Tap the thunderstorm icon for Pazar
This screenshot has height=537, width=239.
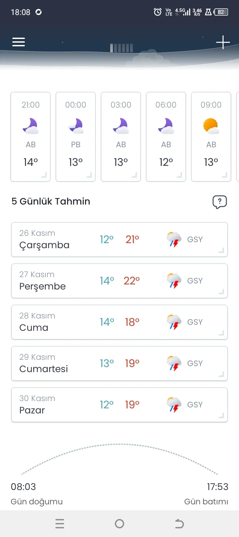tap(174, 405)
